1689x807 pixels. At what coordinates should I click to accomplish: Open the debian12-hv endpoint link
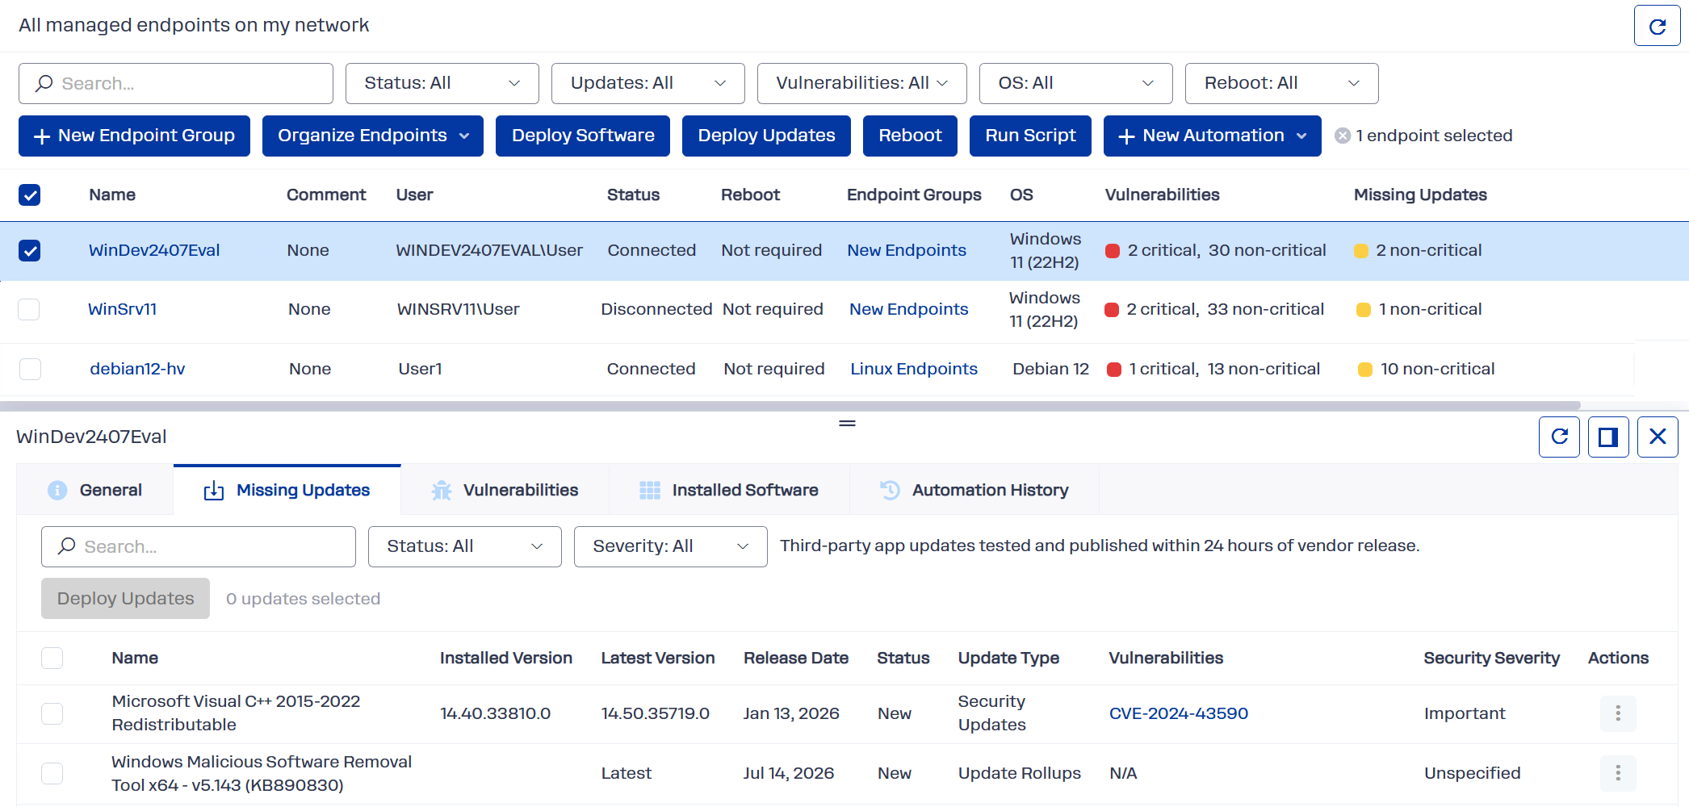(137, 370)
